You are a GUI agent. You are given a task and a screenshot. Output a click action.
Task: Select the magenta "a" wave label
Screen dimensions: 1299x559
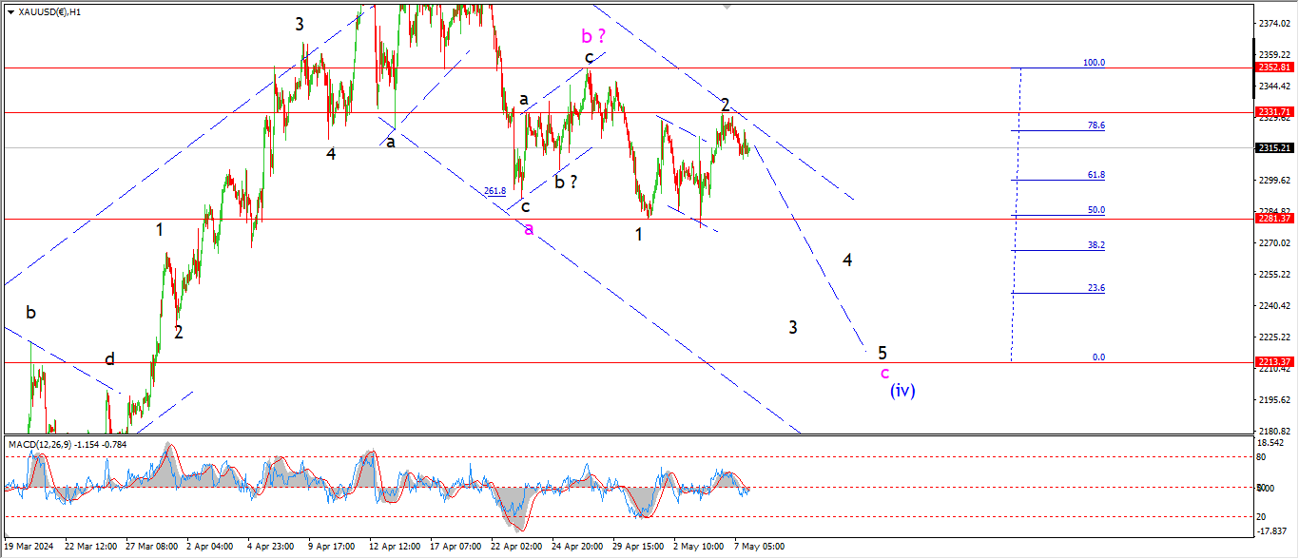click(x=529, y=228)
